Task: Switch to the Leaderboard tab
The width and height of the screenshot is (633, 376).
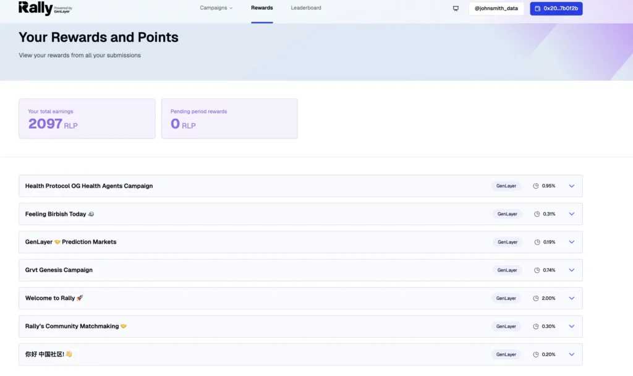Action: pyautogui.click(x=306, y=8)
